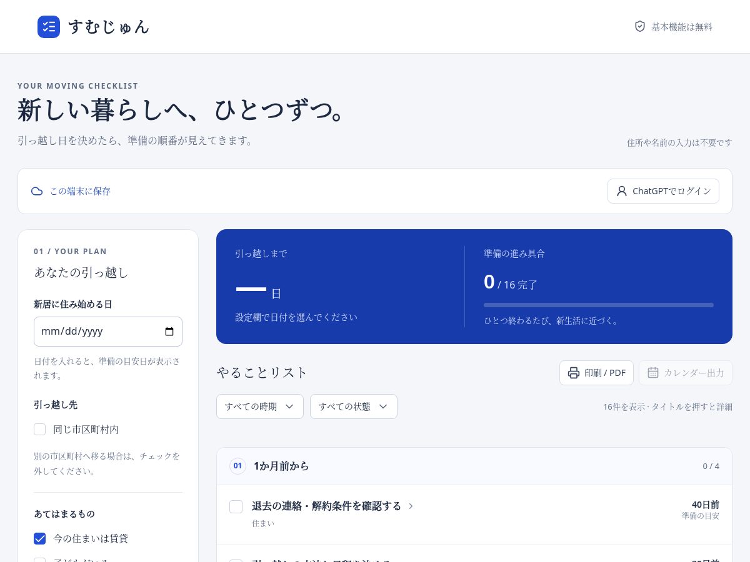
Task: Uncheck 今の住まいは賃貸 checkbox
Action: pos(40,538)
